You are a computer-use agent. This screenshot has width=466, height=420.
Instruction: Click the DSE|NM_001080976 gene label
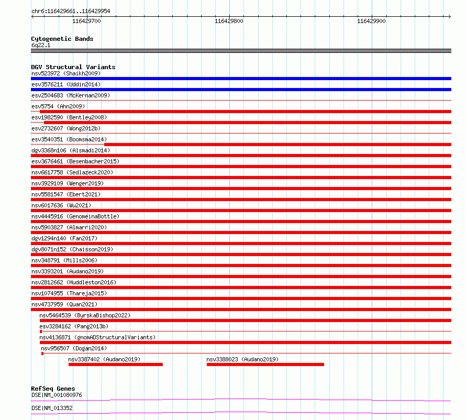(x=57, y=395)
